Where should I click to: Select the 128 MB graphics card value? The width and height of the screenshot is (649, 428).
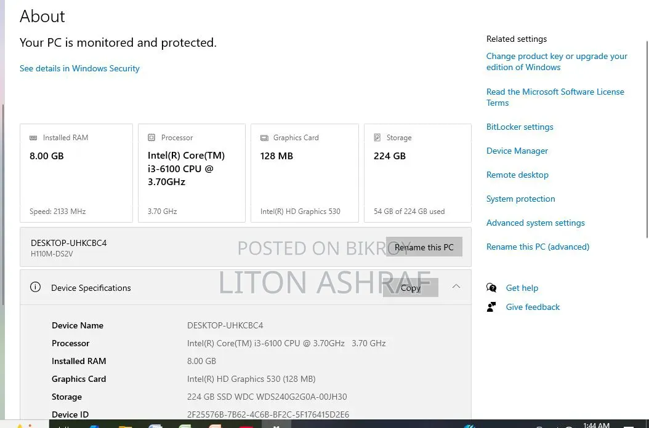pyautogui.click(x=276, y=156)
